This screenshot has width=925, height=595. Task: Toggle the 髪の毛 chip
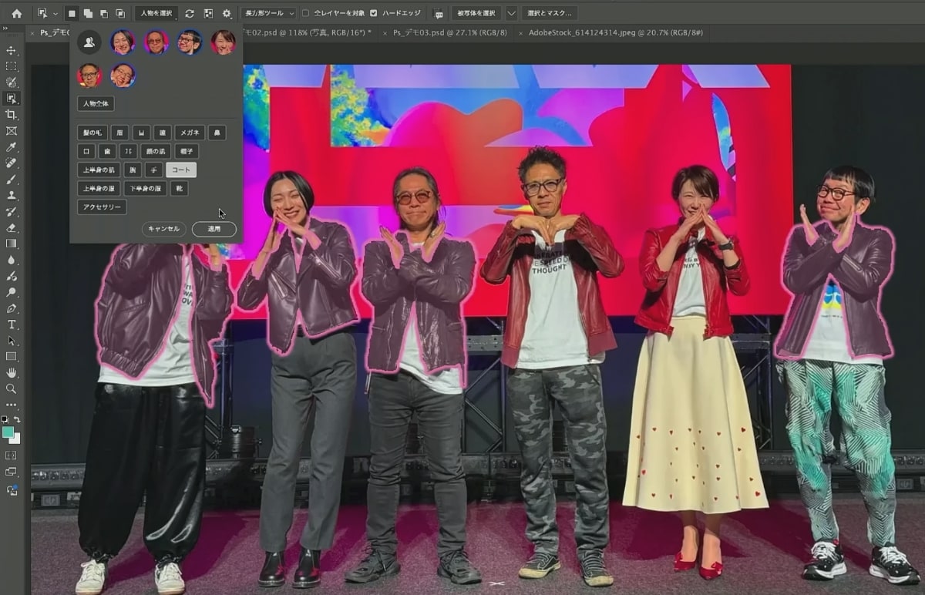(x=92, y=133)
